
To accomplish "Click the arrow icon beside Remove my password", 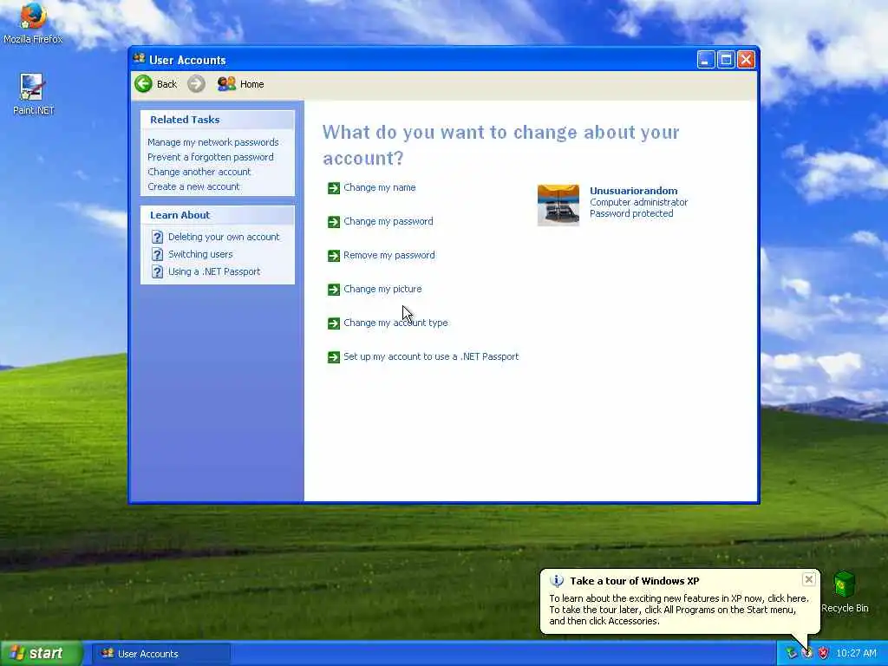I will 334,256.
